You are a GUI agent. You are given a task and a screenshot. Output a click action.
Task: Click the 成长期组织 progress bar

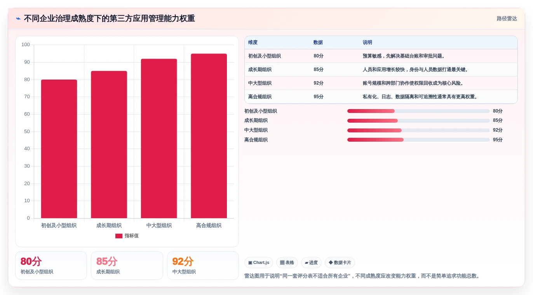tap(418, 121)
